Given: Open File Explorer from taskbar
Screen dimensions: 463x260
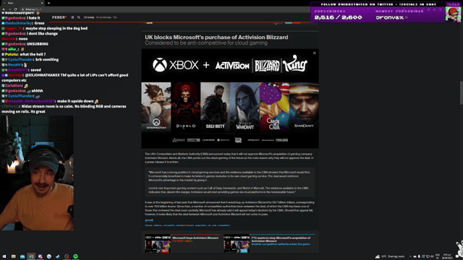Looking at the screenshot, I should pyautogui.click(x=14, y=256).
